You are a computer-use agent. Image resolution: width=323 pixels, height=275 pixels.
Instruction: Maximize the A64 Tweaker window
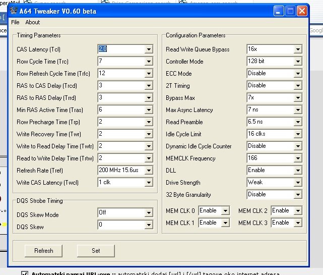(x=290, y=11)
